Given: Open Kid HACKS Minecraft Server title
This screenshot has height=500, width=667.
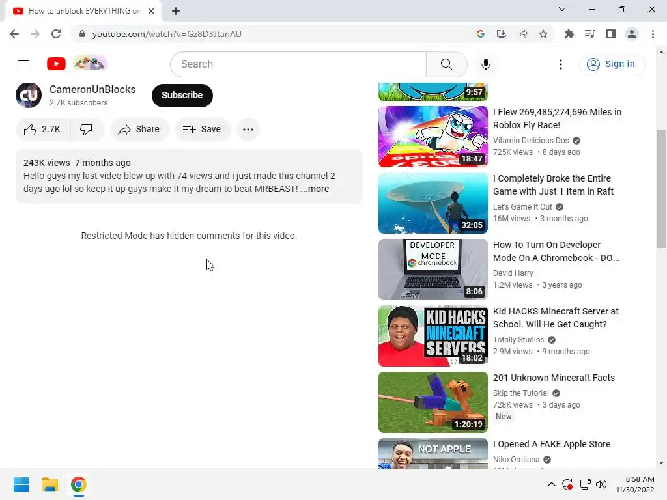Looking at the screenshot, I should 556,318.
